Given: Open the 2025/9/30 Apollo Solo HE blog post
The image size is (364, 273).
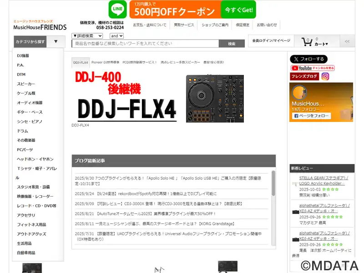Looking at the screenshot, I should 168,181.
